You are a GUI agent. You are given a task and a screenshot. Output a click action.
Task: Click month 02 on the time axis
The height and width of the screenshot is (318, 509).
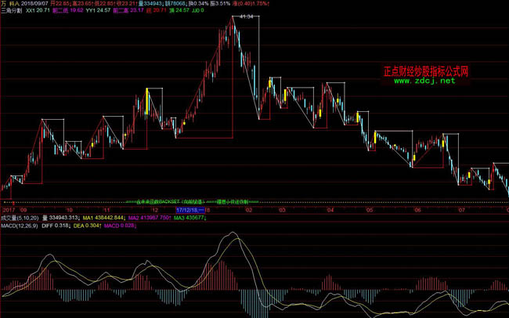(x=249, y=210)
